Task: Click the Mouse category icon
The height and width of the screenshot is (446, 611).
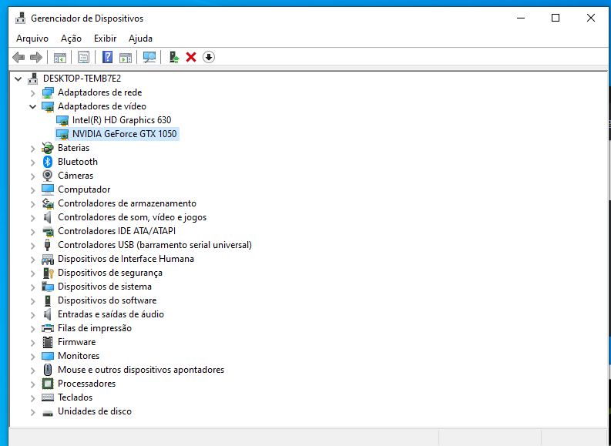Action: coord(48,370)
